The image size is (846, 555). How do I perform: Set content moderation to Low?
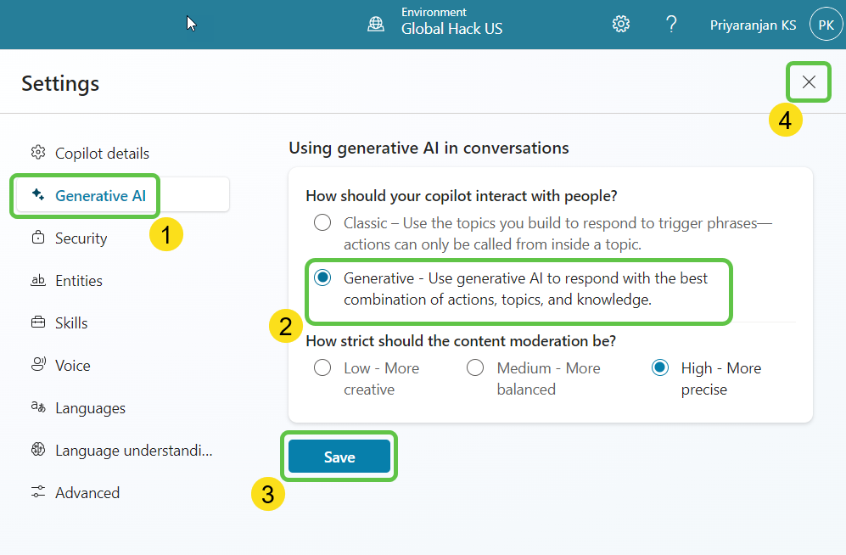pyautogui.click(x=322, y=368)
